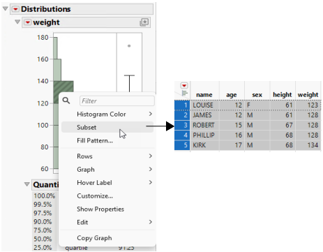The height and width of the screenshot is (252, 323).
Task: Open Rows menu entry
Action: (x=84, y=156)
